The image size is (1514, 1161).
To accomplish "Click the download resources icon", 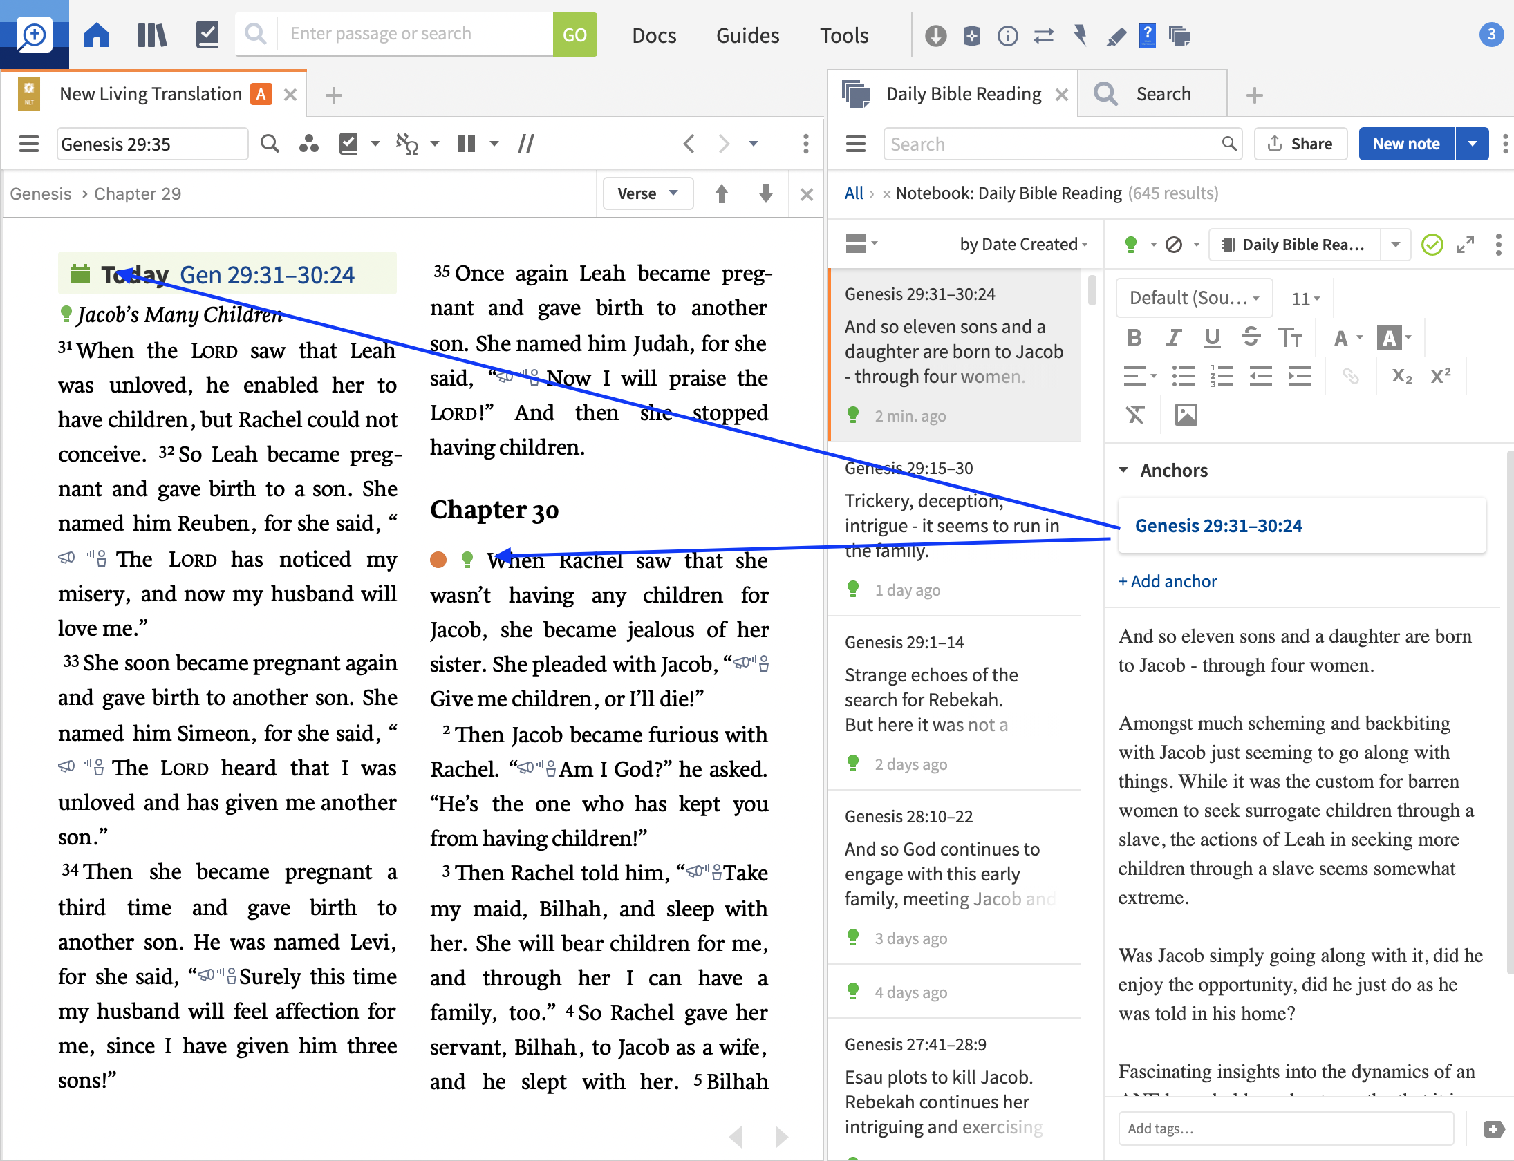I will coord(935,35).
